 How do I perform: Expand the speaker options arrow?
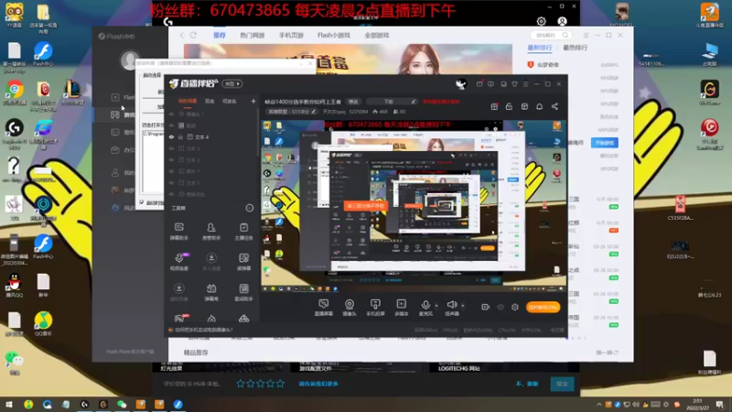coord(463,306)
